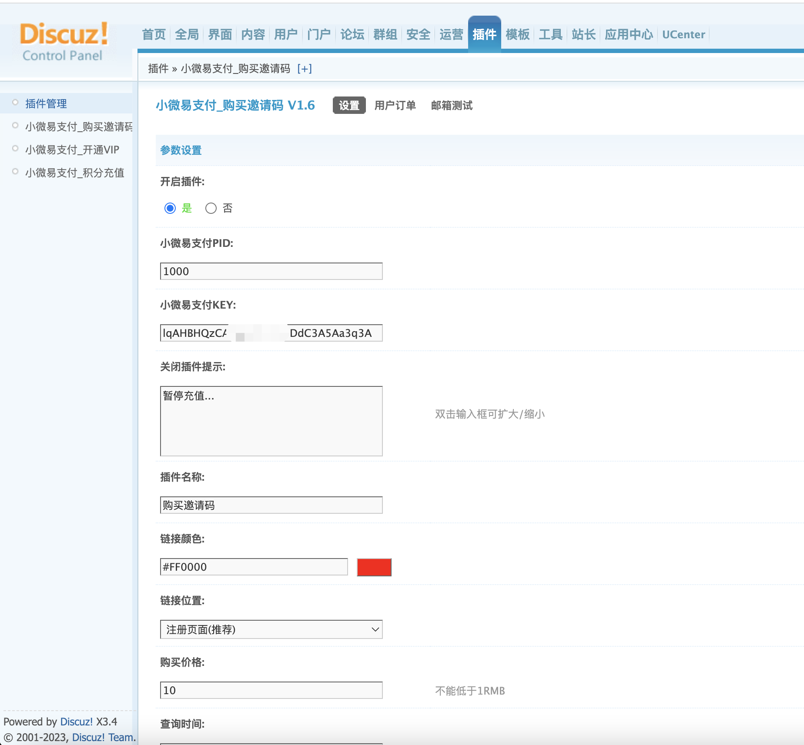Go to the 站长 navigation tab

(x=584, y=34)
